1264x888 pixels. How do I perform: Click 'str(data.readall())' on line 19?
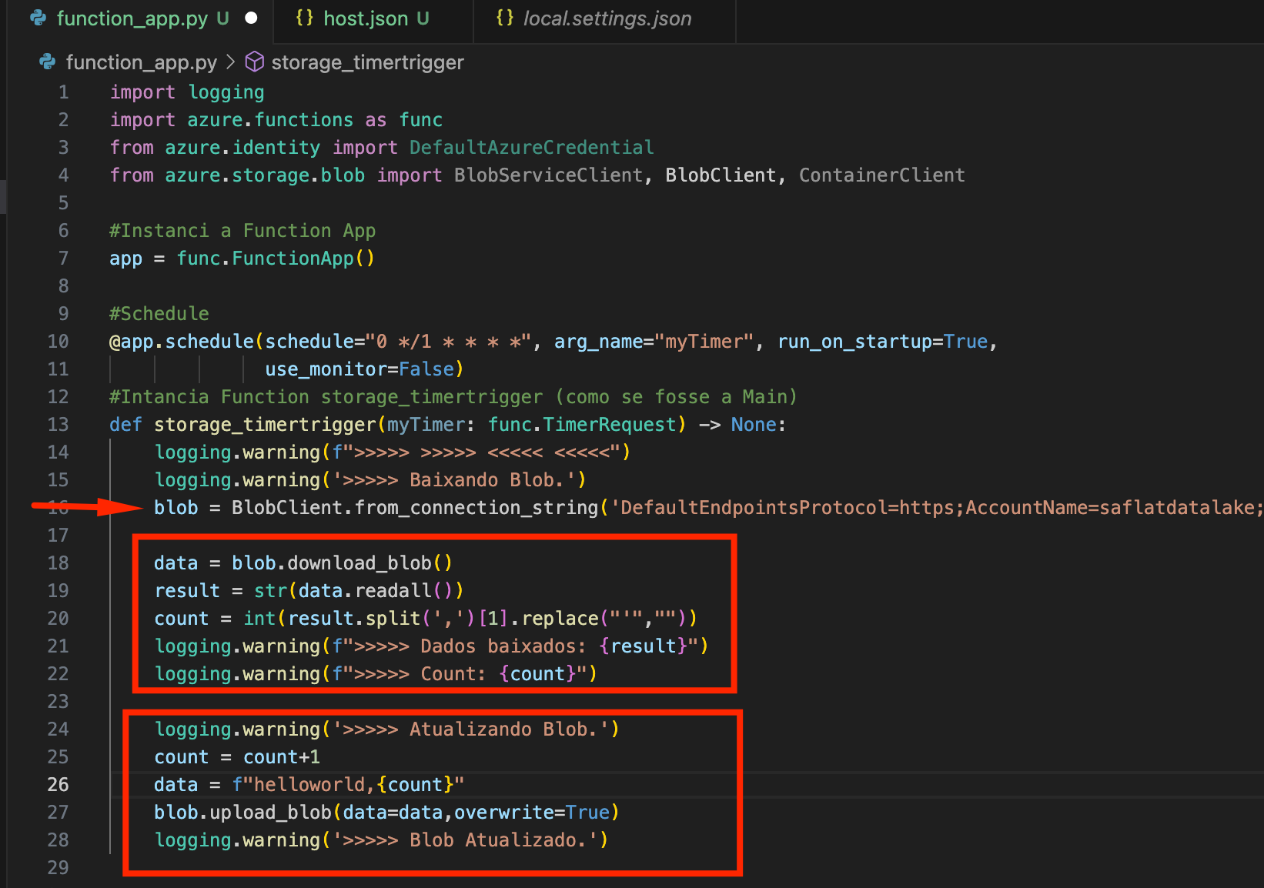click(359, 591)
